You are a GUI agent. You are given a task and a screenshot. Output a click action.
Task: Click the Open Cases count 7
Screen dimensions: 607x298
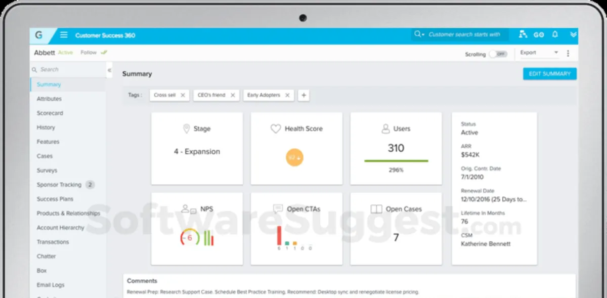(x=396, y=238)
